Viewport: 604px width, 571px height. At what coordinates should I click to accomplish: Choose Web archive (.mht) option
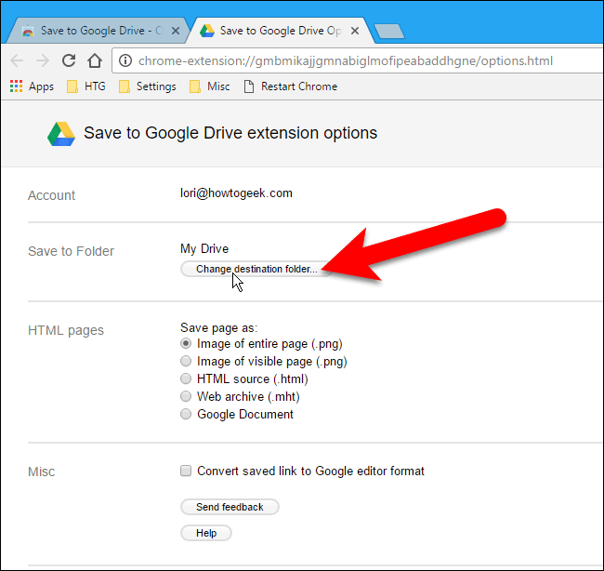187,397
